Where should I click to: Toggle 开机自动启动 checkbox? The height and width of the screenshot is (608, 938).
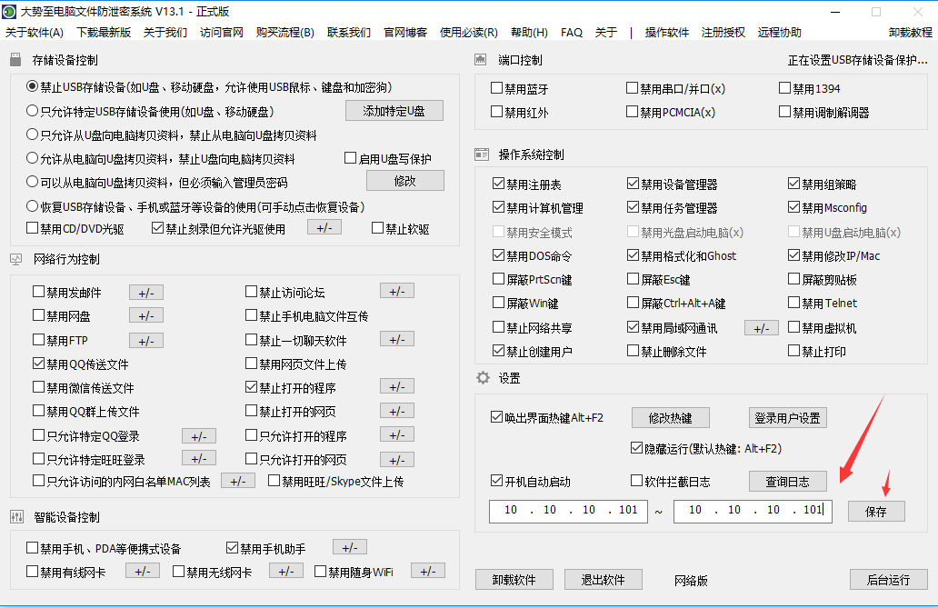point(496,481)
